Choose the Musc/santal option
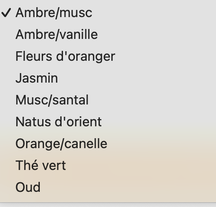 [x=108, y=100]
